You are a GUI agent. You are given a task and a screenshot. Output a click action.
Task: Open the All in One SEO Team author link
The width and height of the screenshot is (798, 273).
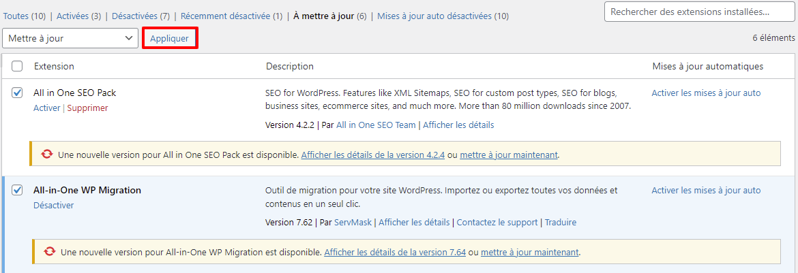tap(376, 125)
